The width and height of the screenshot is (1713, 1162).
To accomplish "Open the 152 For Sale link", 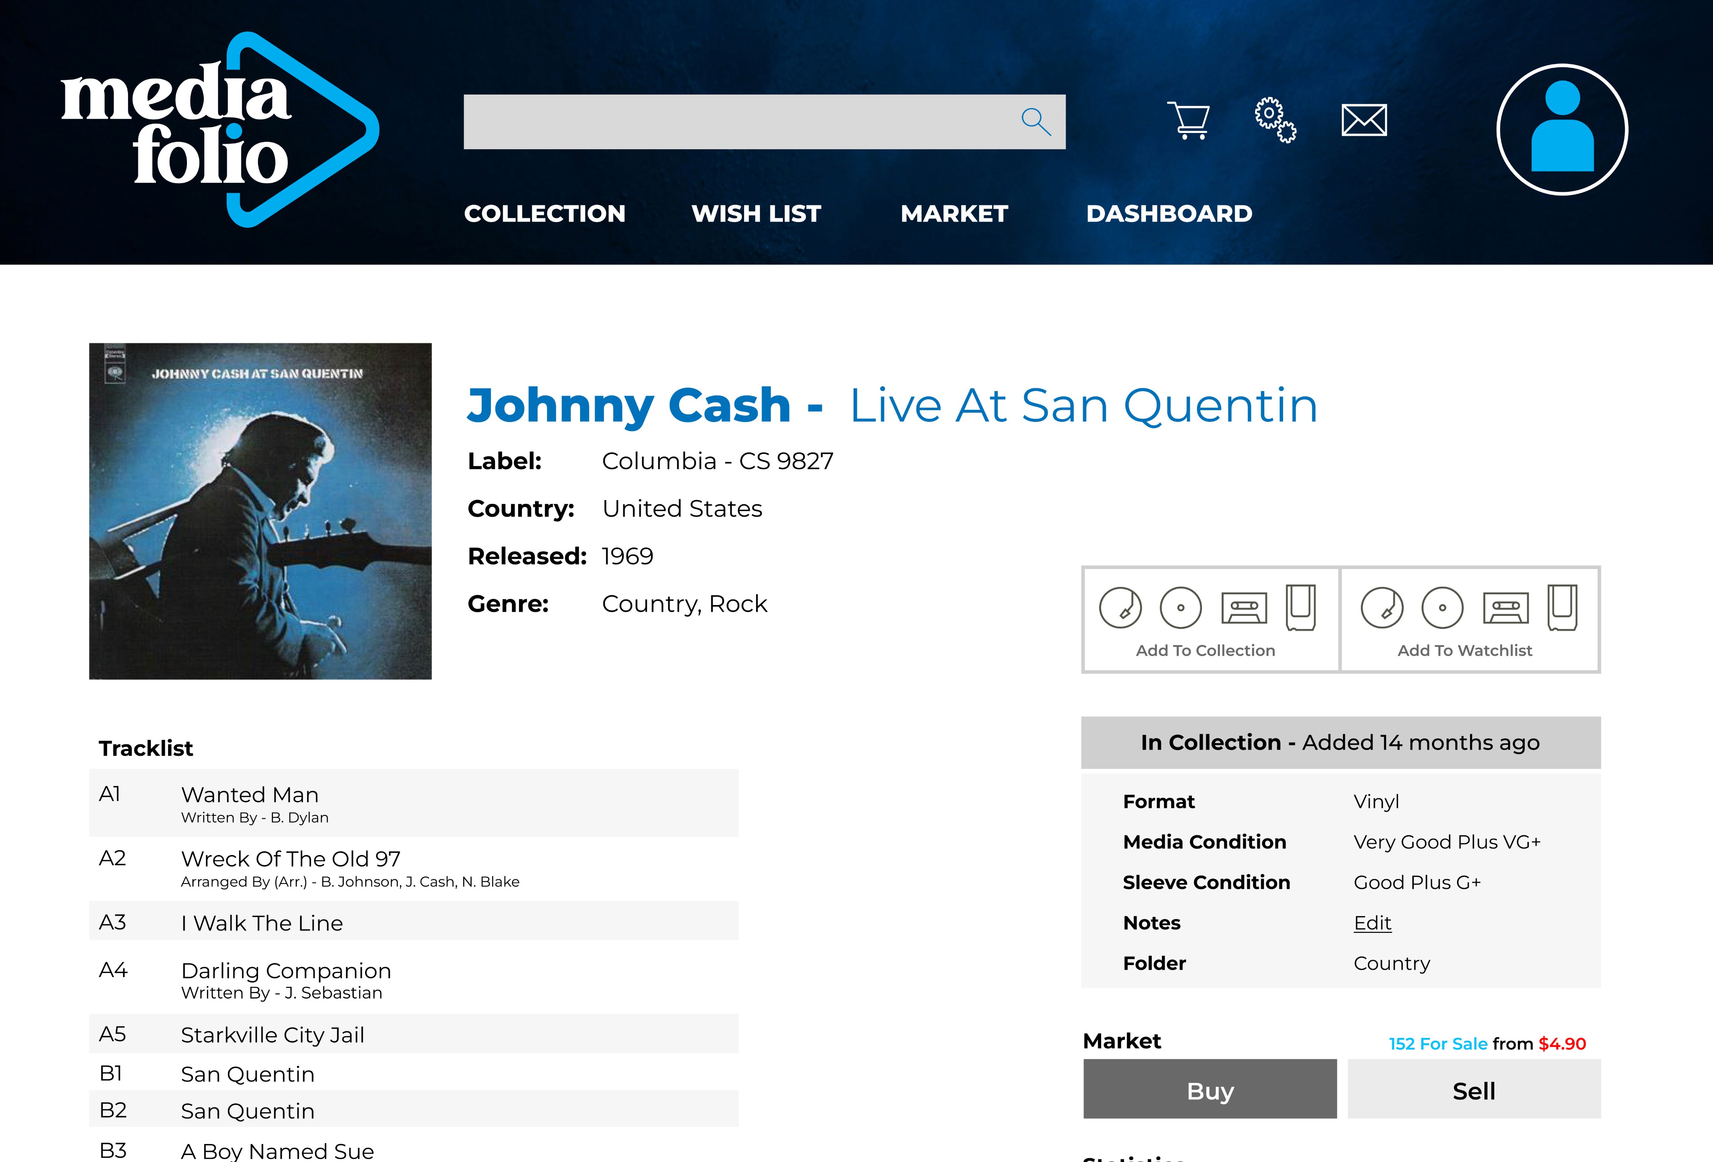I will [1438, 1043].
